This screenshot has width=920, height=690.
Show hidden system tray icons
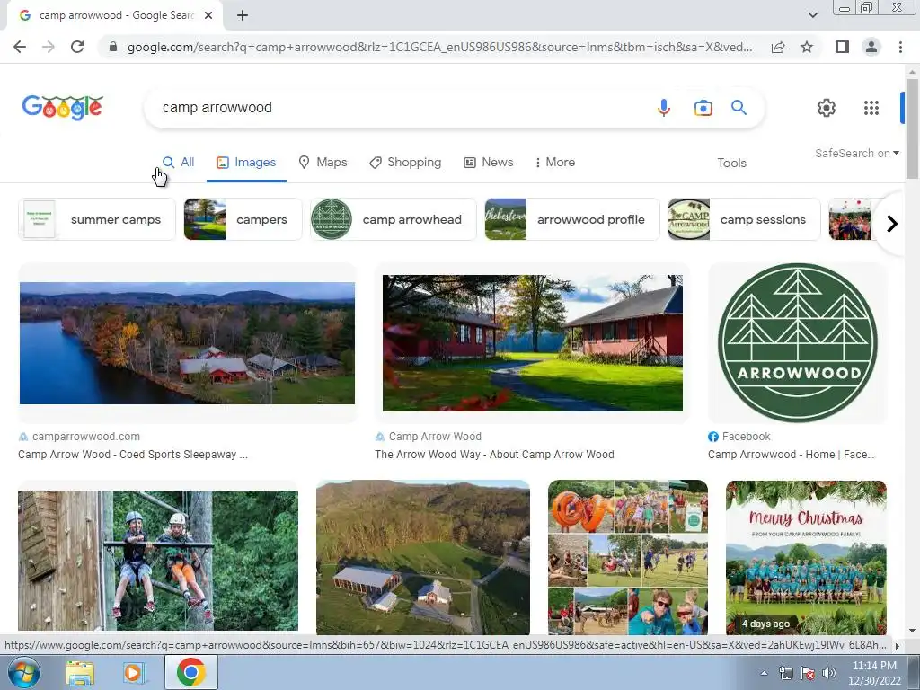(764, 673)
